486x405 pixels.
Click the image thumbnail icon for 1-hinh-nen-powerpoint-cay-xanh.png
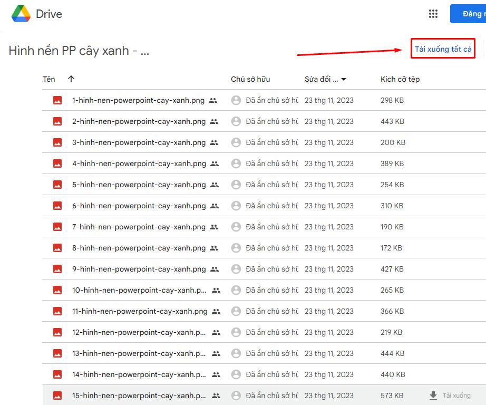pos(57,100)
